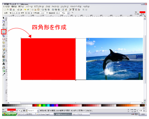Click the Open file toolbar icon
The image size is (149, 119).
pos(8,10)
